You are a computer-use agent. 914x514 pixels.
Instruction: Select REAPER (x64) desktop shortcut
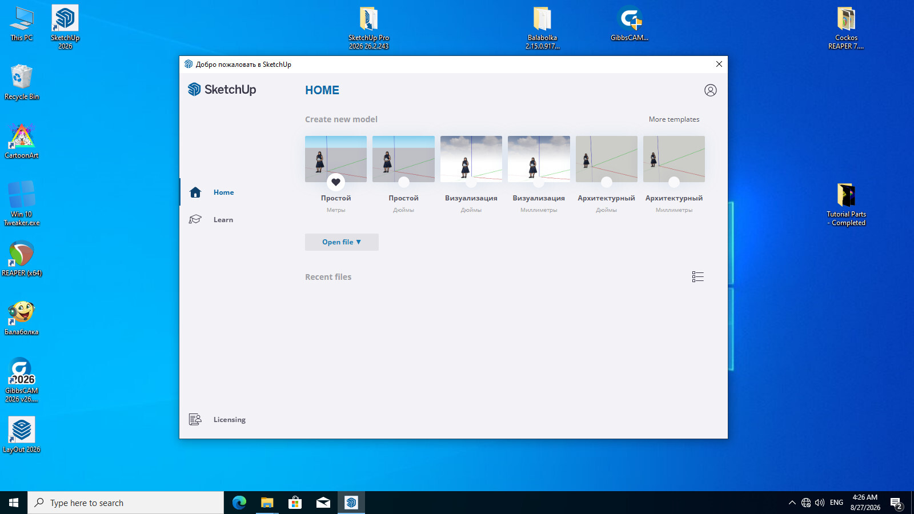[22, 258]
